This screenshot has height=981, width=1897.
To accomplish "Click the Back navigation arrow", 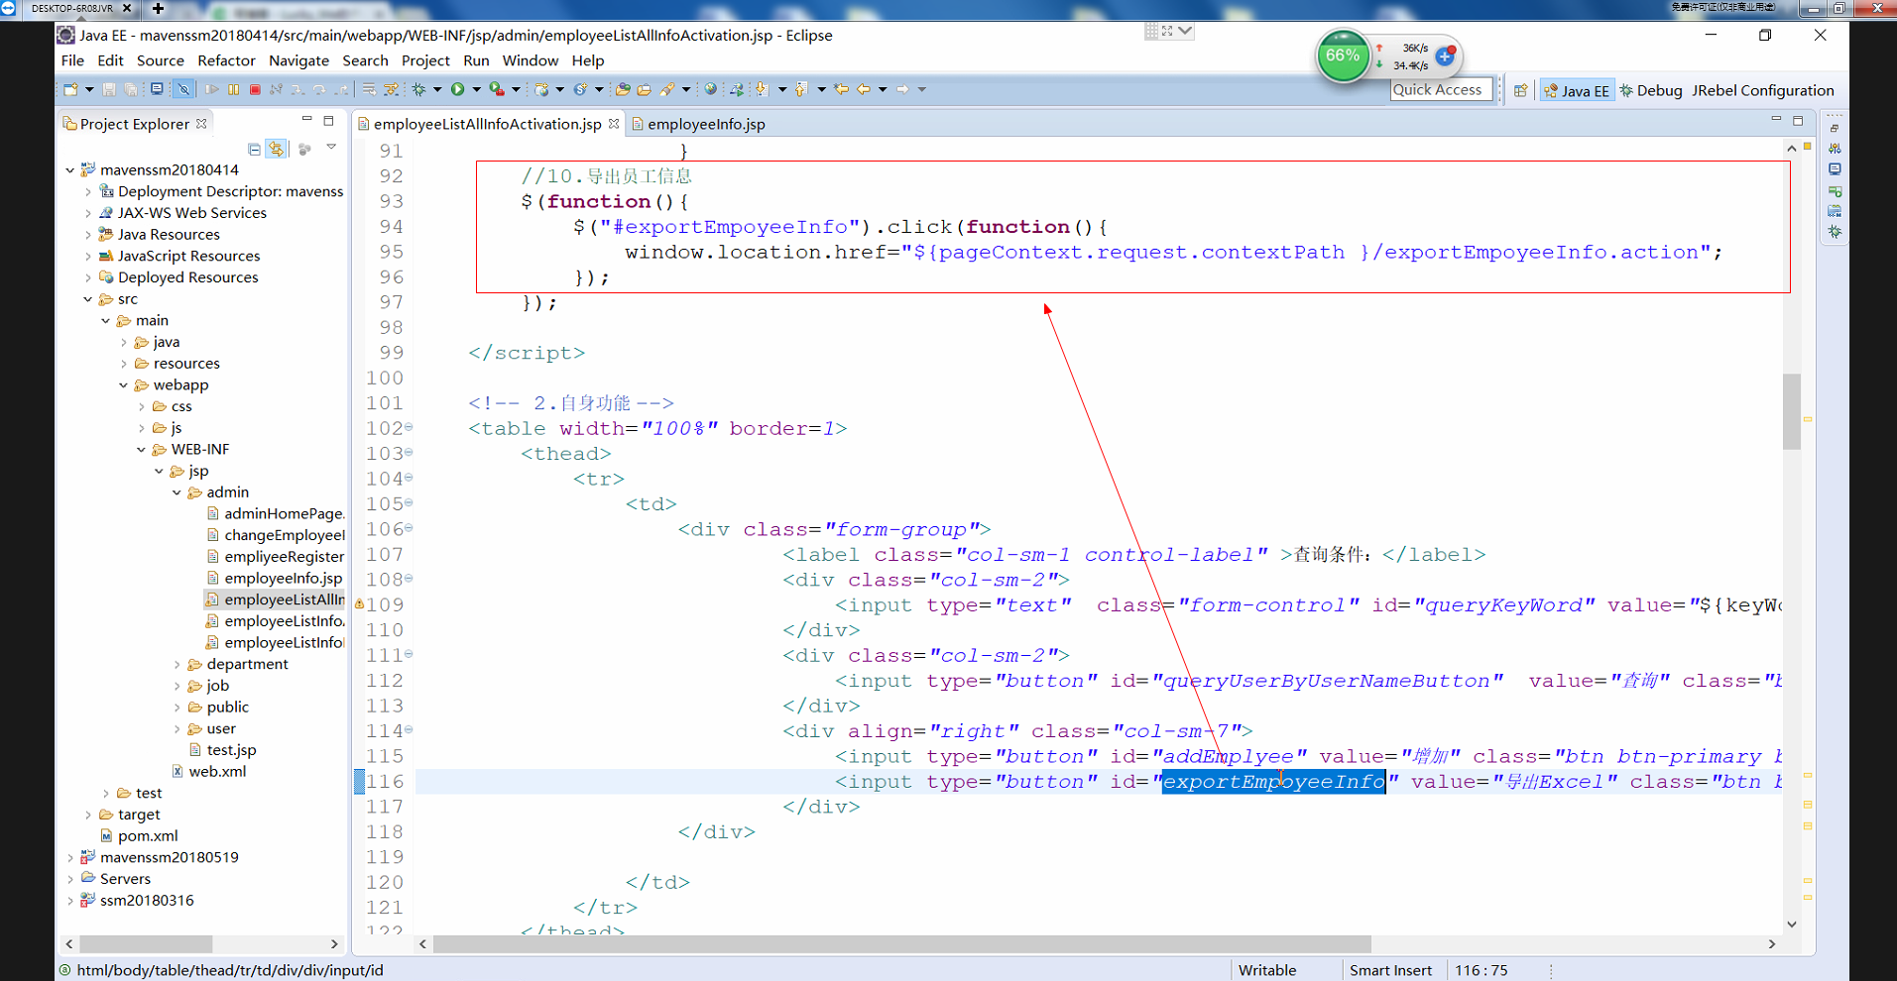I will pyautogui.click(x=863, y=89).
